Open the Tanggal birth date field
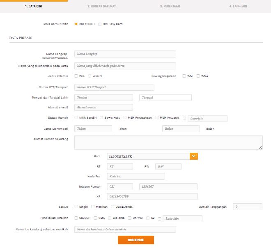The height and width of the screenshot is (248, 271). click(x=165, y=97)
